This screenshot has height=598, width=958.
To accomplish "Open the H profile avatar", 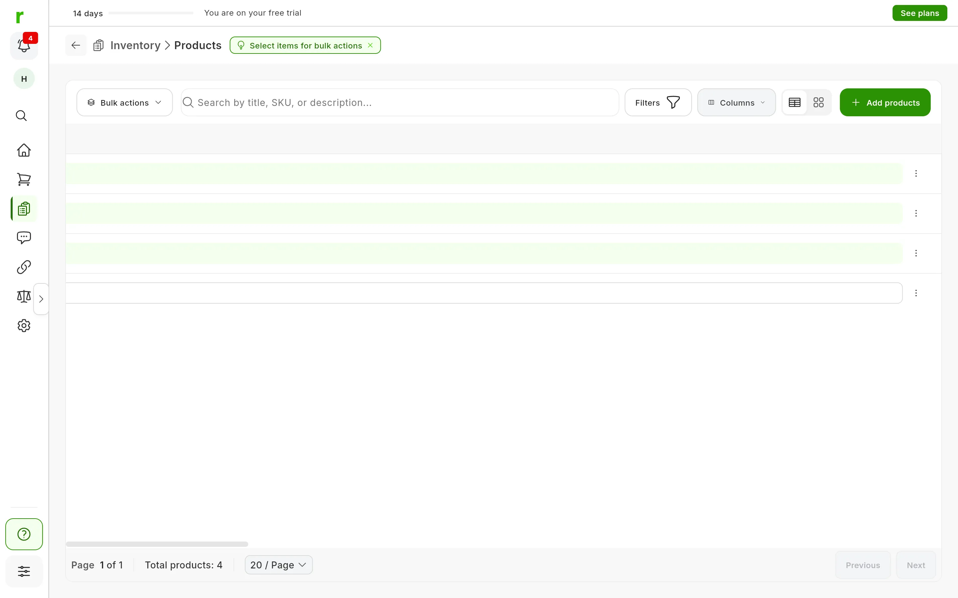I will (24, 79).
